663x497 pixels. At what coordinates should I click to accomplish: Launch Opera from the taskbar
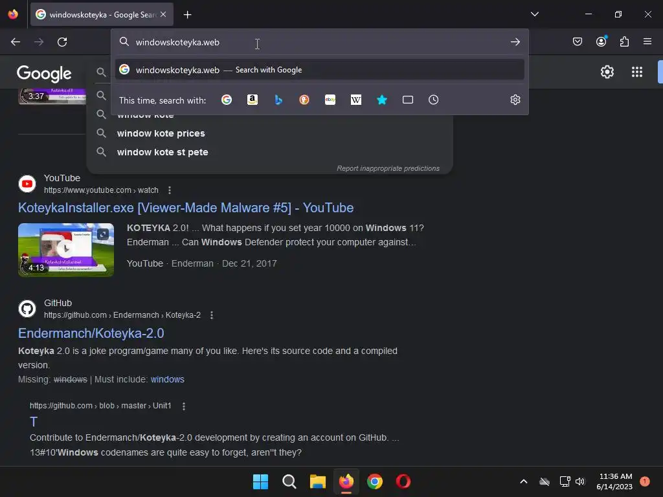pyautogui.click(x=403, y=481)
